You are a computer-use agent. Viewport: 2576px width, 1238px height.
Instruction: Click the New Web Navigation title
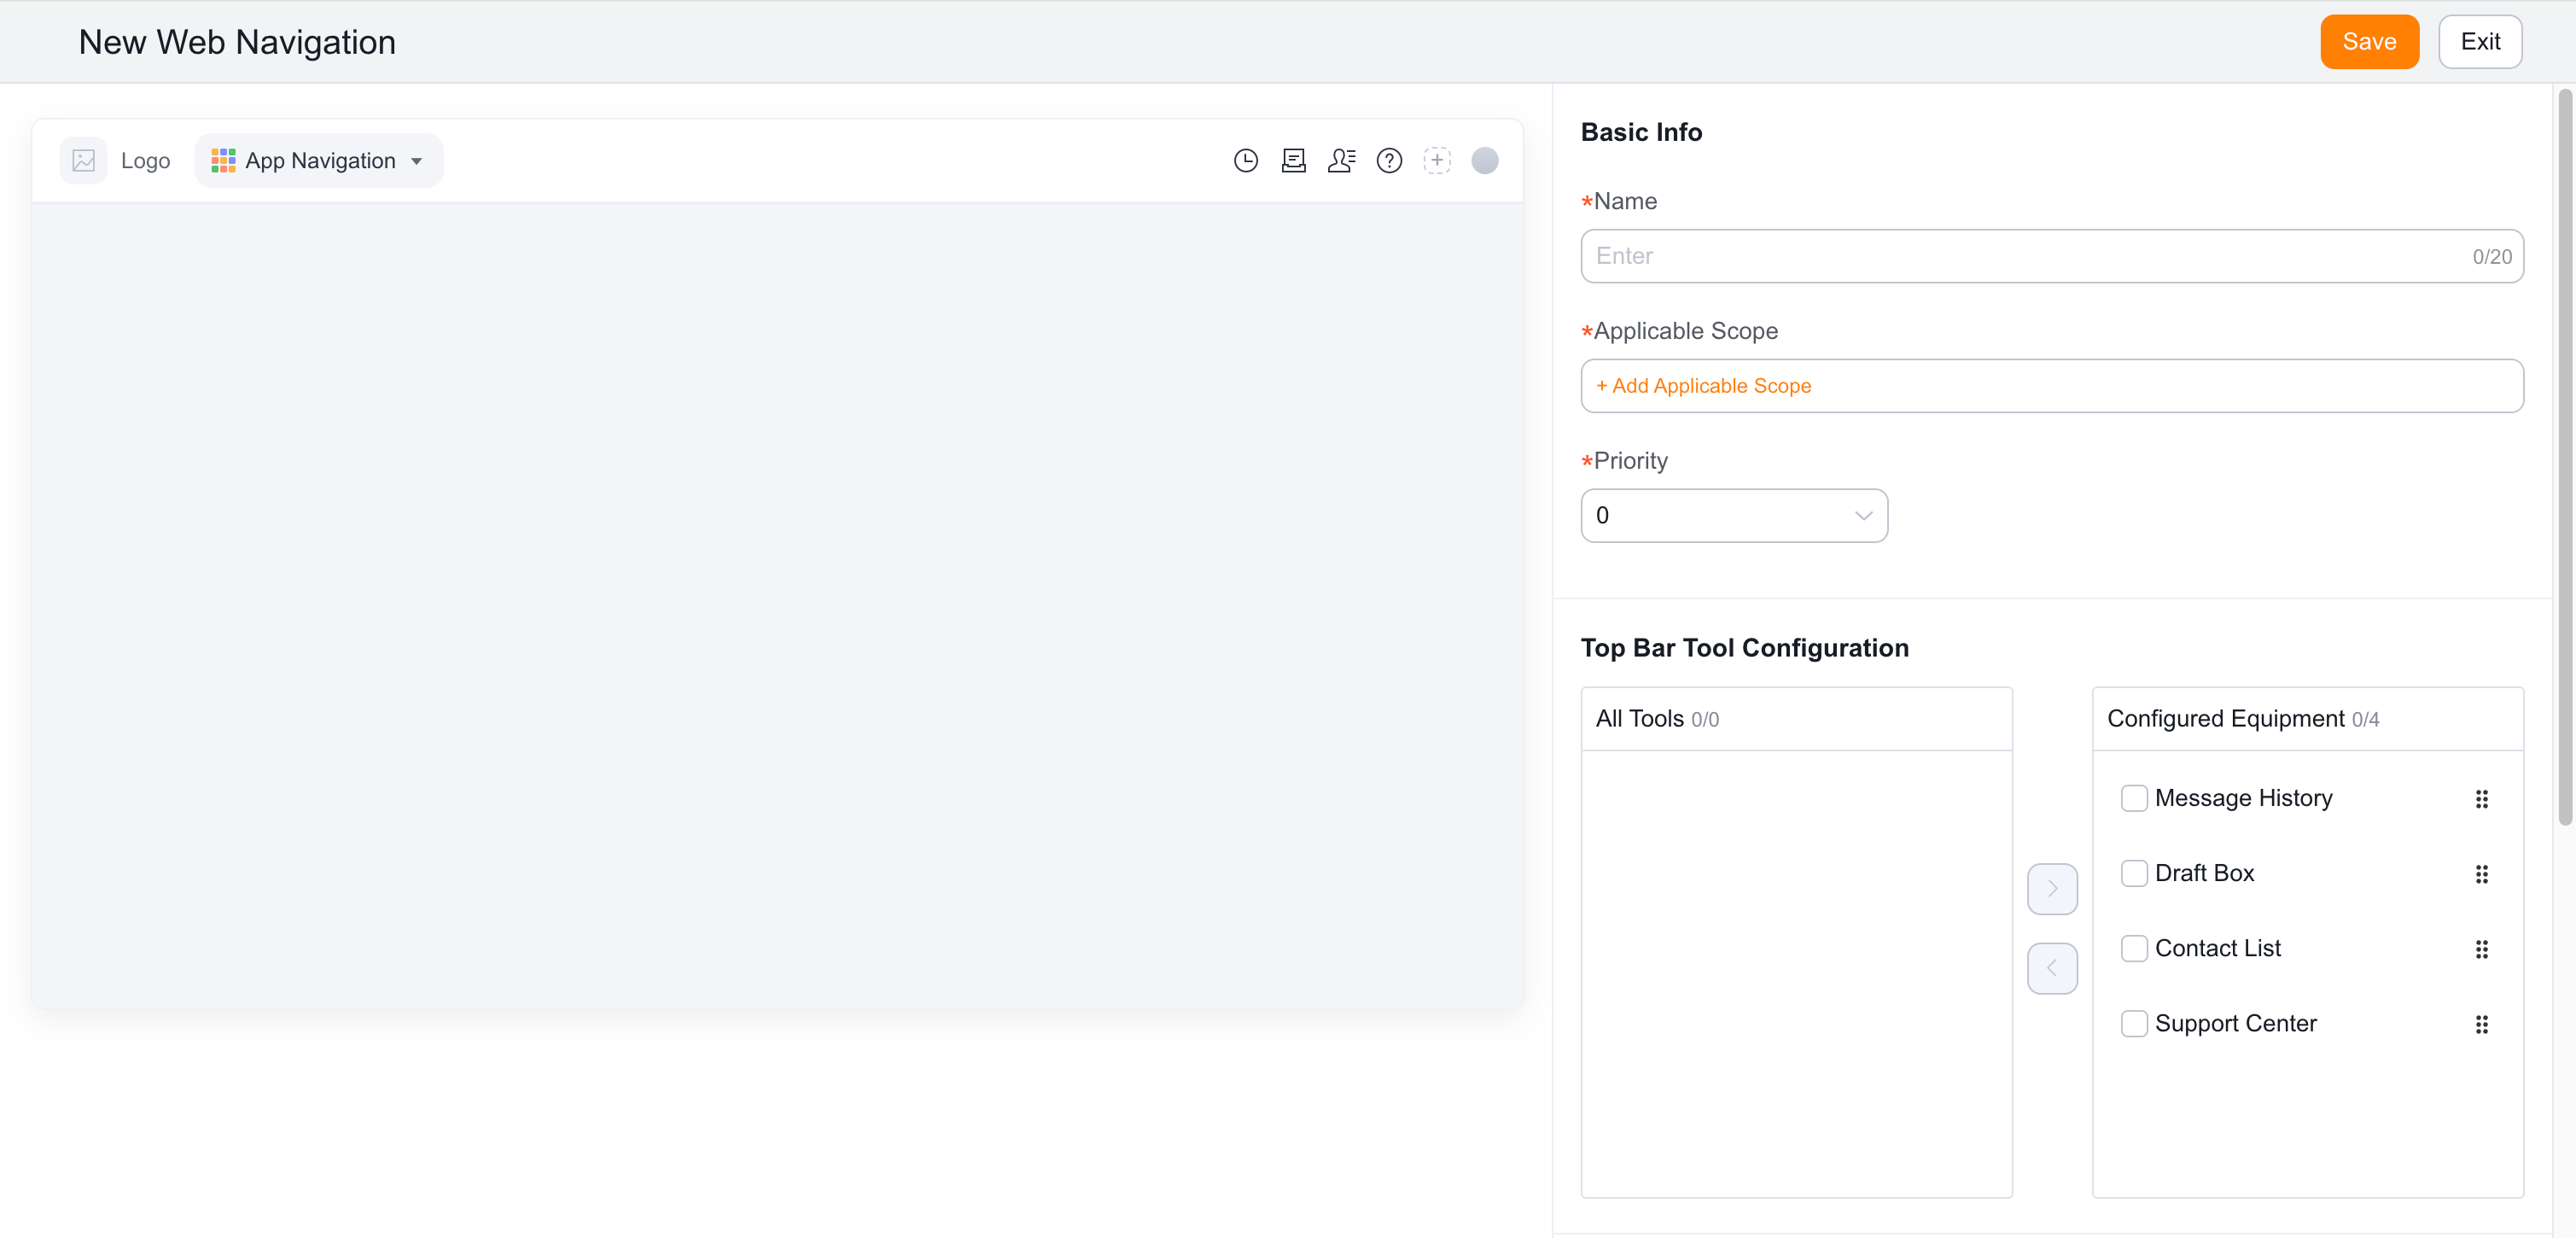[237, 42]
